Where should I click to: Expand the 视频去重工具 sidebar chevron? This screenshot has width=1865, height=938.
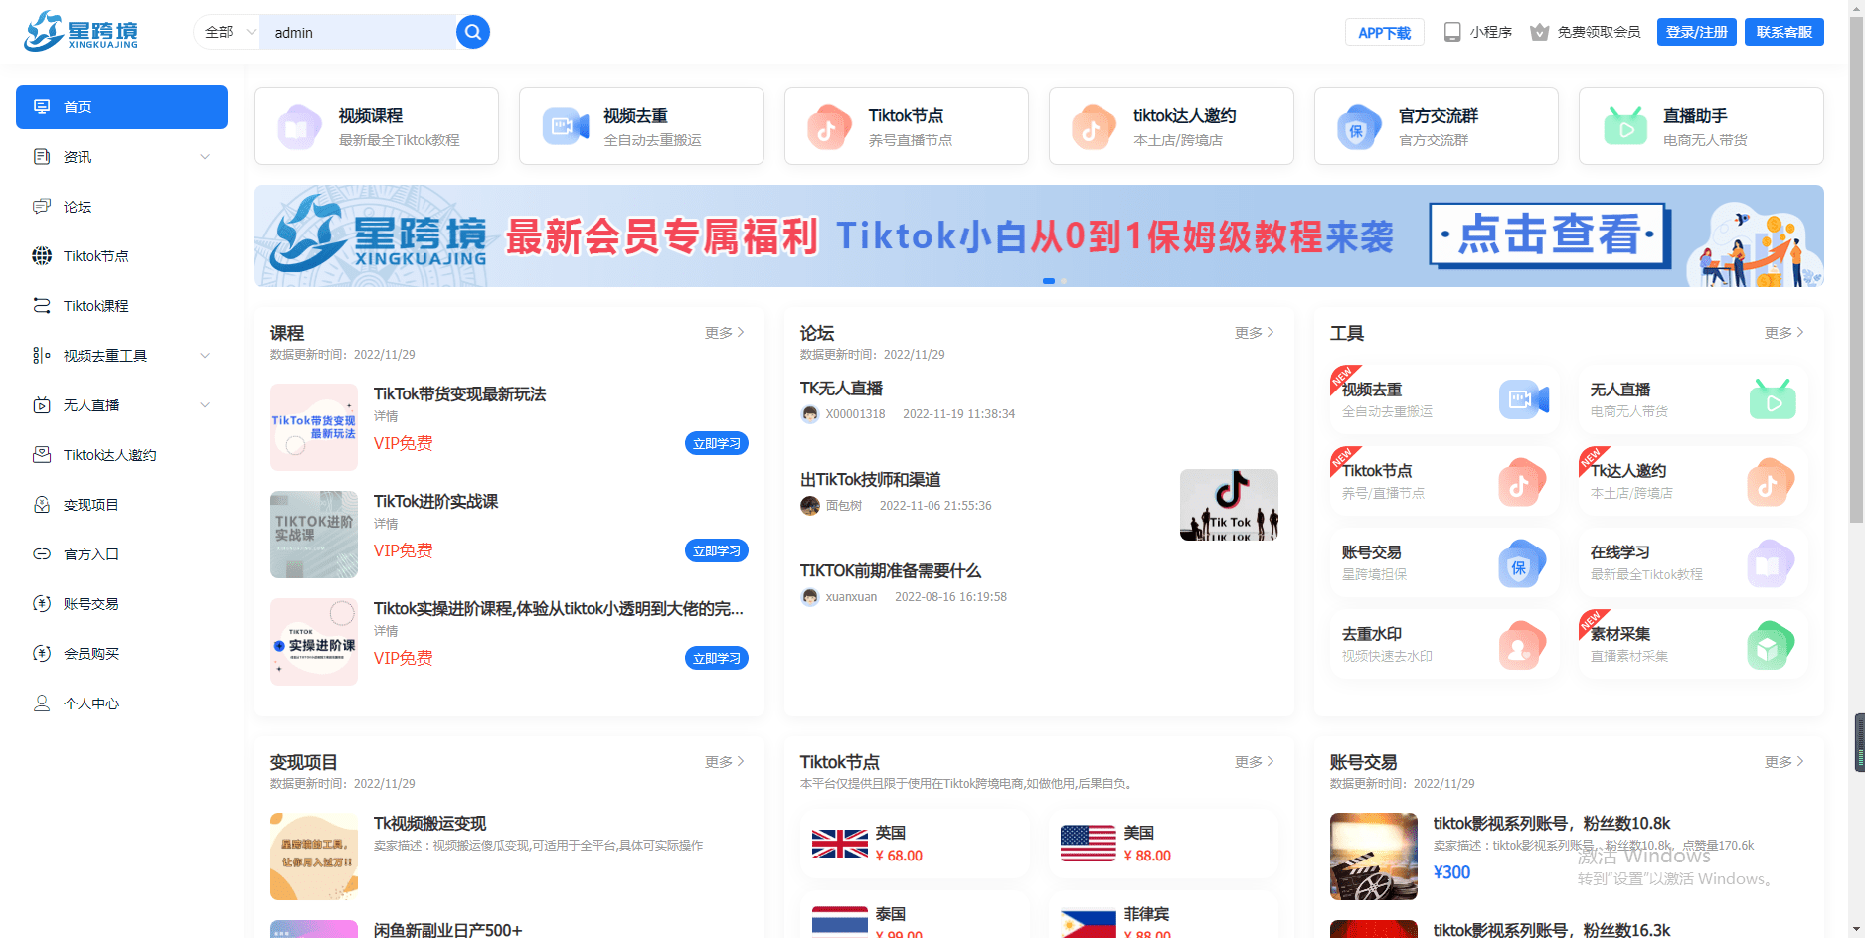tap(205, 356)
